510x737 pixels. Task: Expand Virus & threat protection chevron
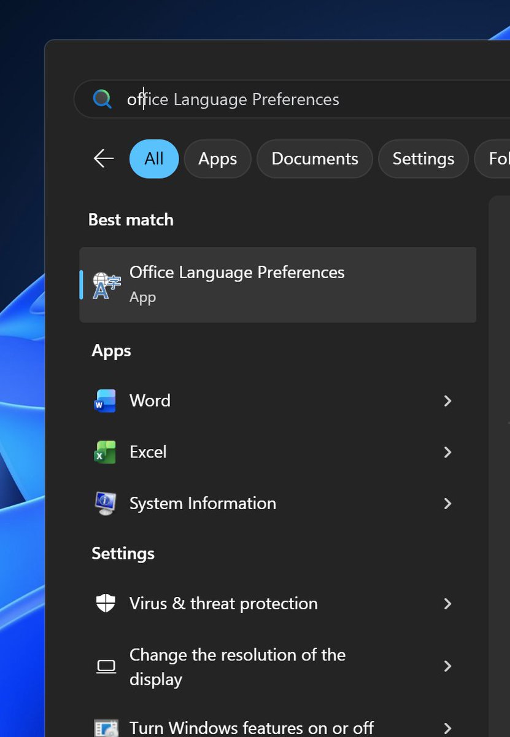click(x=447, y=604)
